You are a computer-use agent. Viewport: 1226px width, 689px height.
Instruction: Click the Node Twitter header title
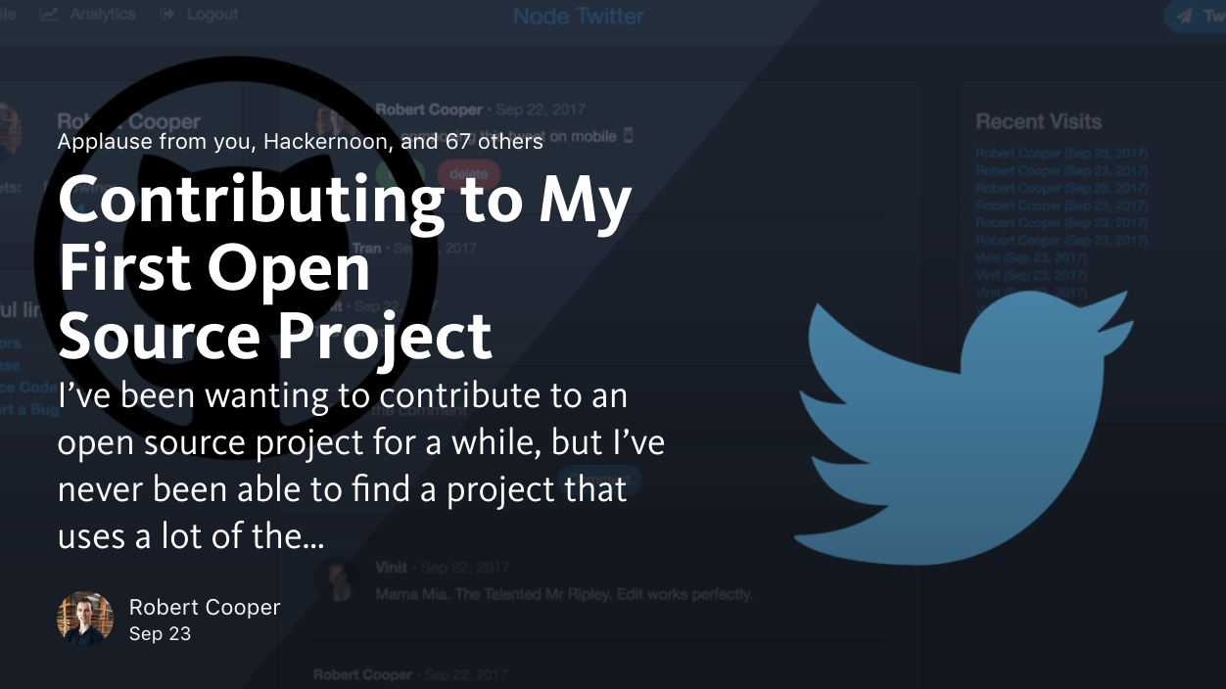click(579, 17)
